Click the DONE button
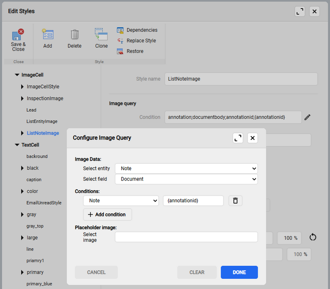 pyautogui.click(x=239, y=272)
